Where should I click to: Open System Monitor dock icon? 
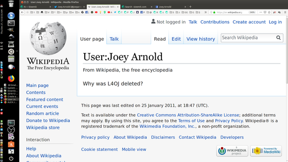(11, 122)
